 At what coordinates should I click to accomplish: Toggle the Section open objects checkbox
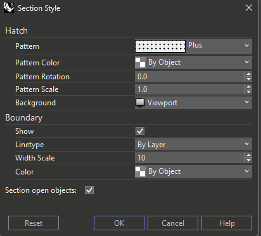(89, 190)
